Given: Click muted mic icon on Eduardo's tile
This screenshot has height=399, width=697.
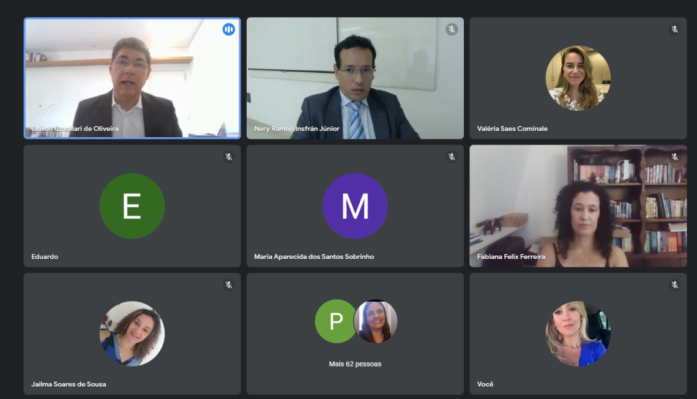Looking at the screenshot, I should (x=229, y=157).
